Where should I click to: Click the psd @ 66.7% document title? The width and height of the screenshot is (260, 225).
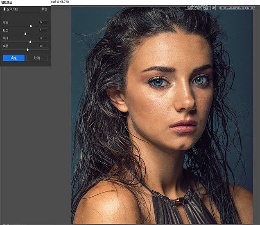click(62, 2)
